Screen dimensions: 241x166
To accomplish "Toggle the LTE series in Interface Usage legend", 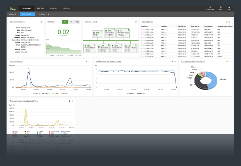I will click(x=56, y=93).
